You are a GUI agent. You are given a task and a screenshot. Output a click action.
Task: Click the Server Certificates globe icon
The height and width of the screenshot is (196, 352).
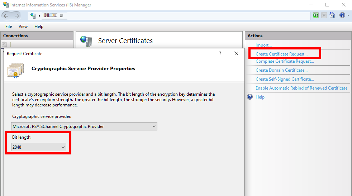pyautogui.click(x=86, y=41)
